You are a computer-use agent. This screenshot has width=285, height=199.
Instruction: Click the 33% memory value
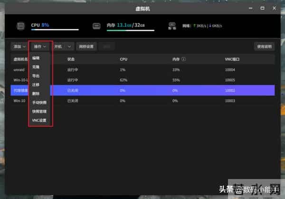click(x=176, y=70)
